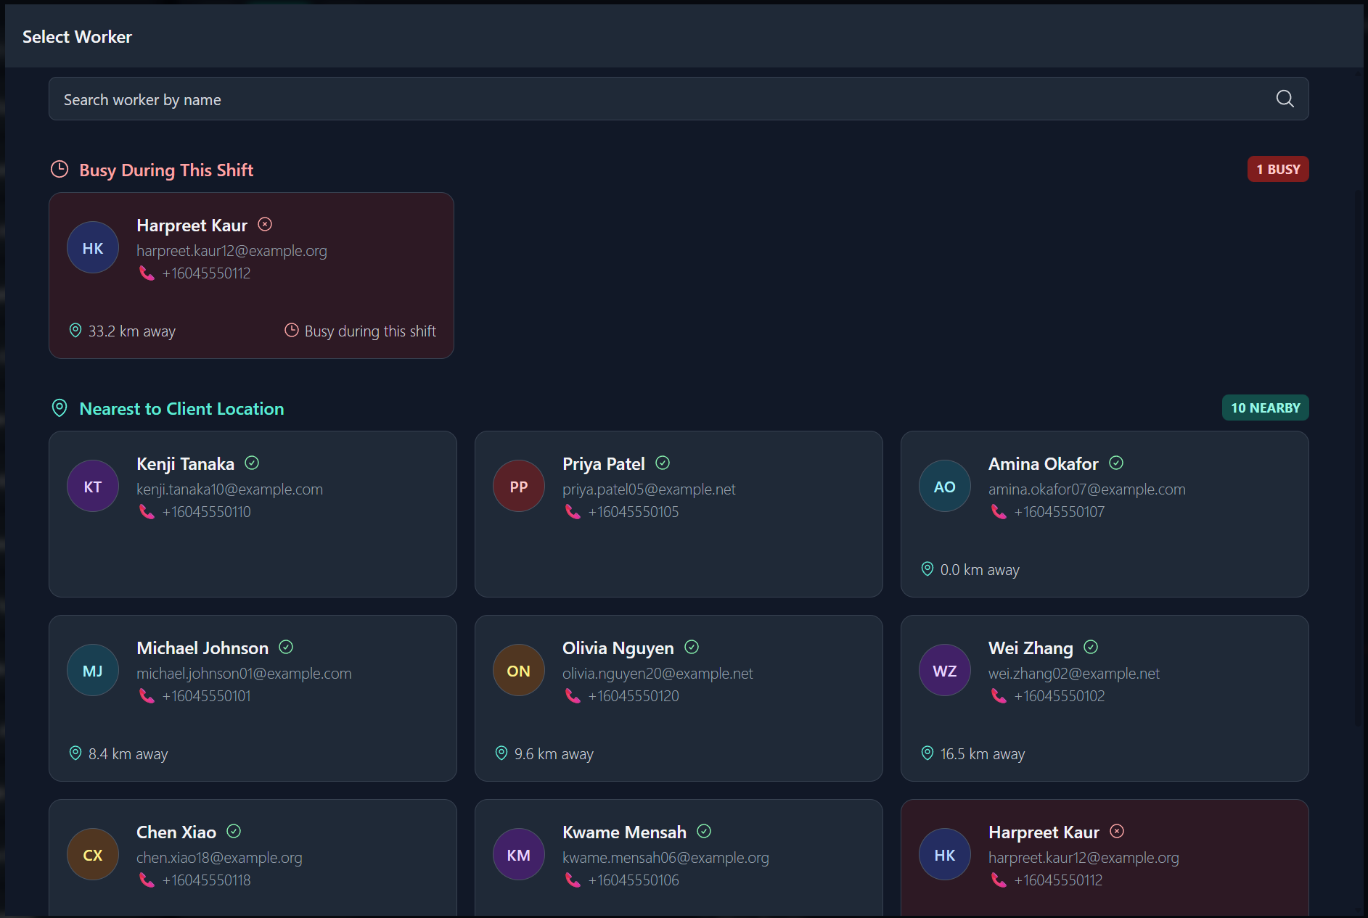Image resolution: width=1368 pixels, height=918 pixels.
Task: Click Amina Okafor's AO avatar
Action: (944, 486)
